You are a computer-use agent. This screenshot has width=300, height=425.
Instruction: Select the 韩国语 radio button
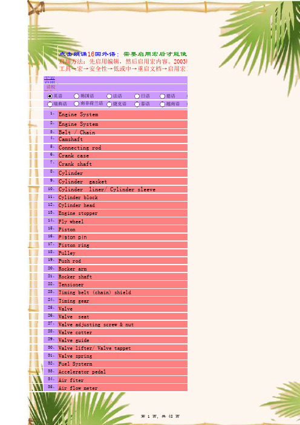pos(76,96)
